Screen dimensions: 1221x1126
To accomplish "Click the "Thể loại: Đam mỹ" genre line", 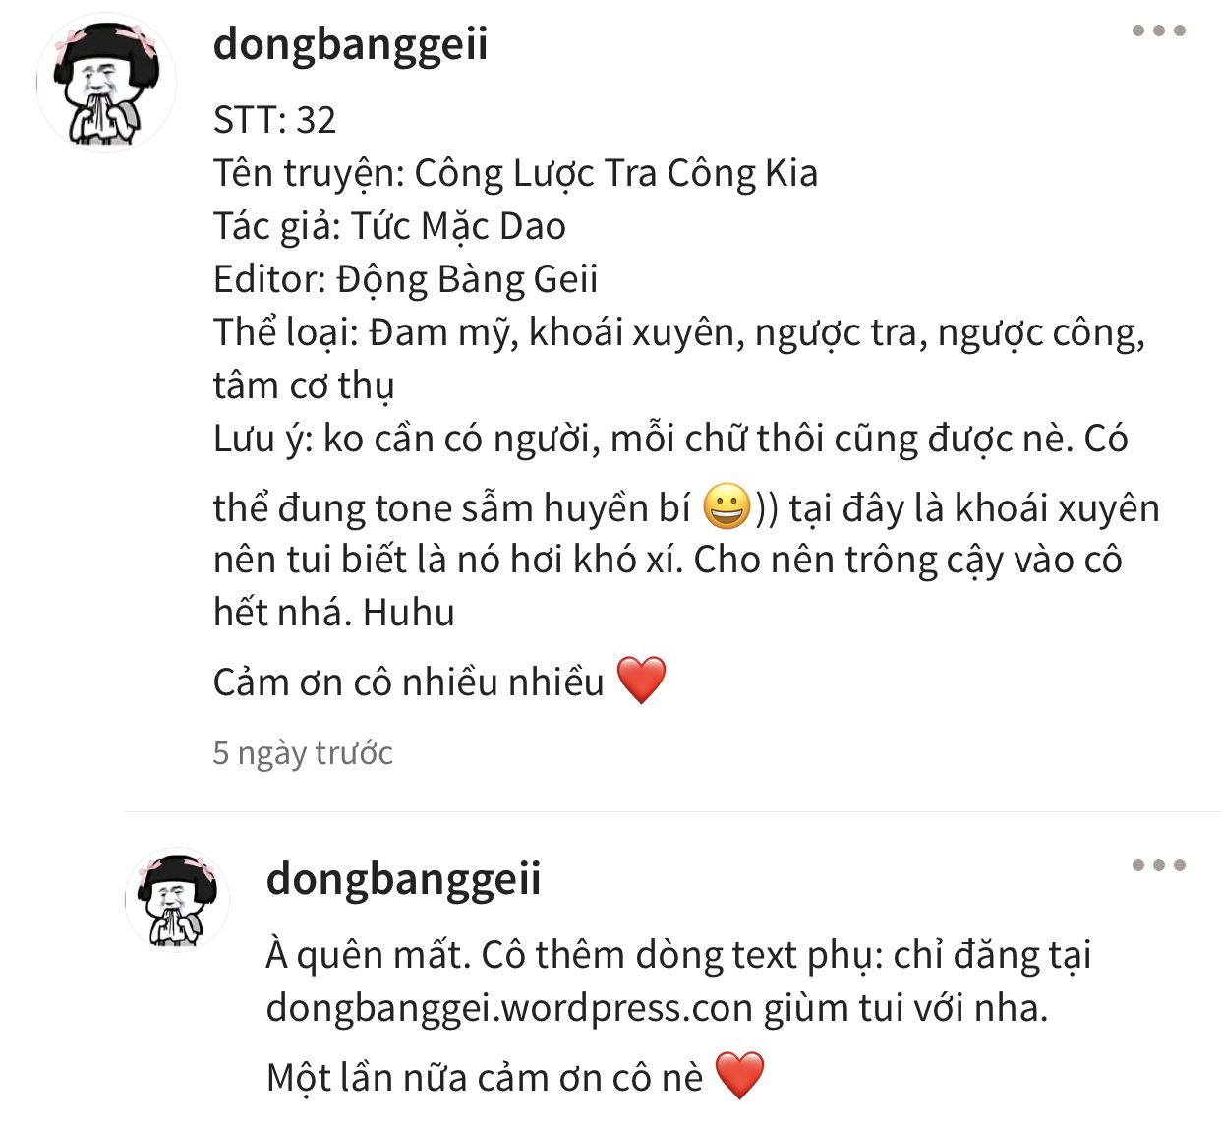I will tap(679, 333).
